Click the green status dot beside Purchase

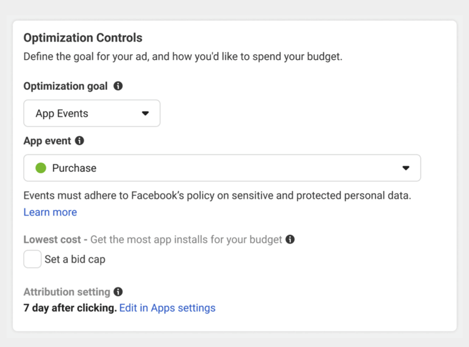(x=41, y=168)
